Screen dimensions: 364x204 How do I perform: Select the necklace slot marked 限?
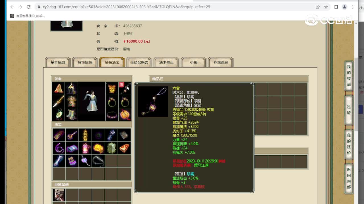click(125, 88)
